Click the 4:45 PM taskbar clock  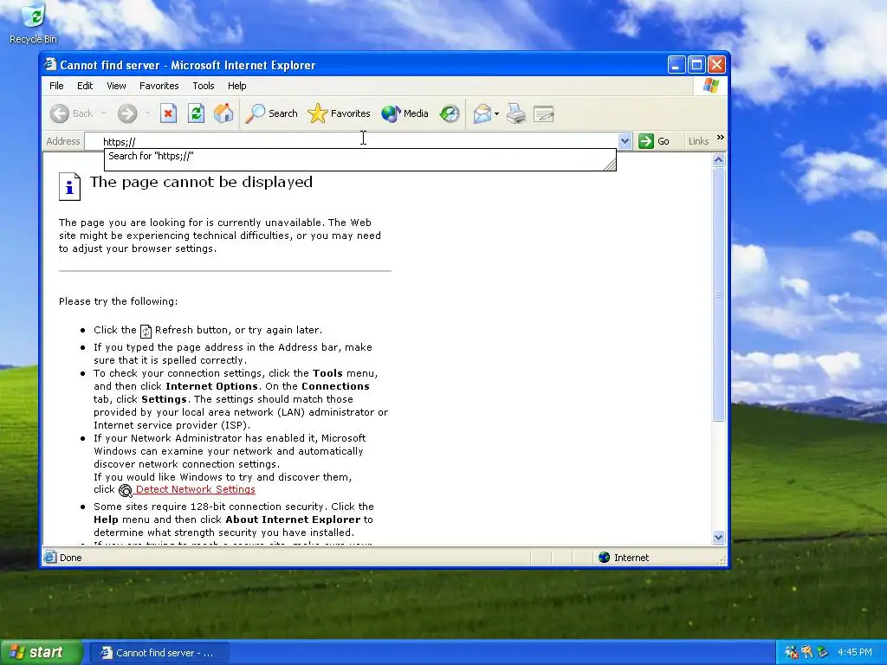855,652
